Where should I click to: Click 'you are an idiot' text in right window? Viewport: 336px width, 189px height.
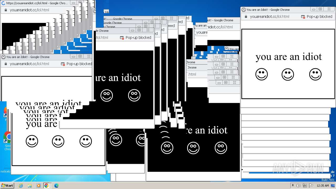[x=289, y=57]
